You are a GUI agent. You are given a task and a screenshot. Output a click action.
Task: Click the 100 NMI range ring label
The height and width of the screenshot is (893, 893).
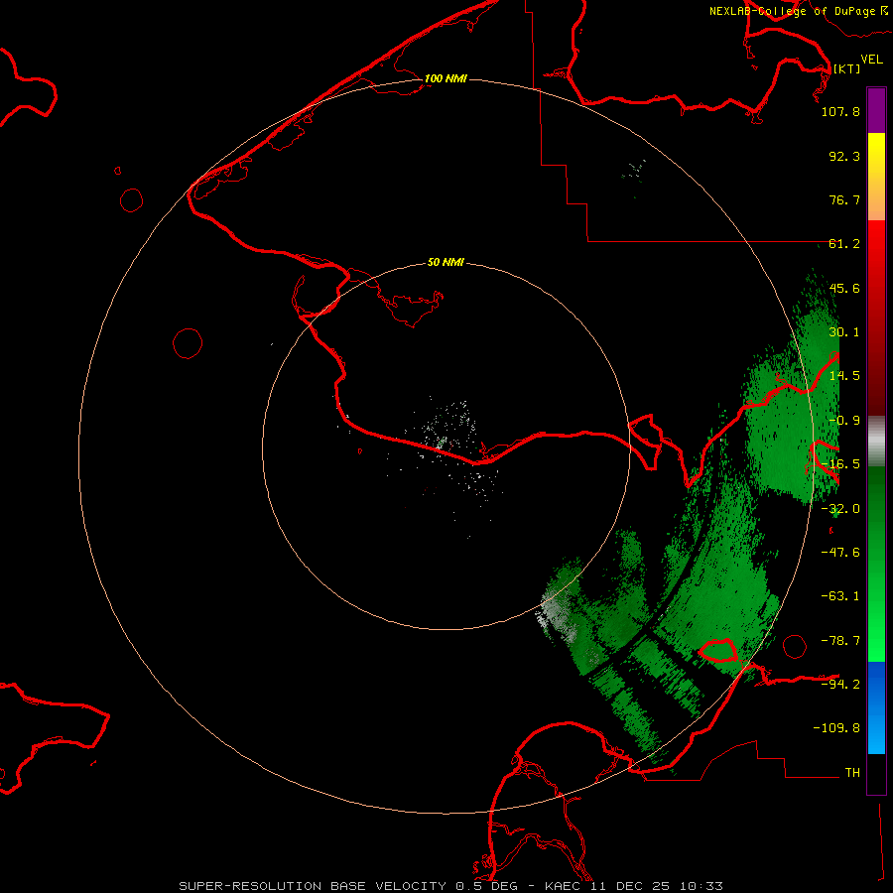(x=446, y=78)
